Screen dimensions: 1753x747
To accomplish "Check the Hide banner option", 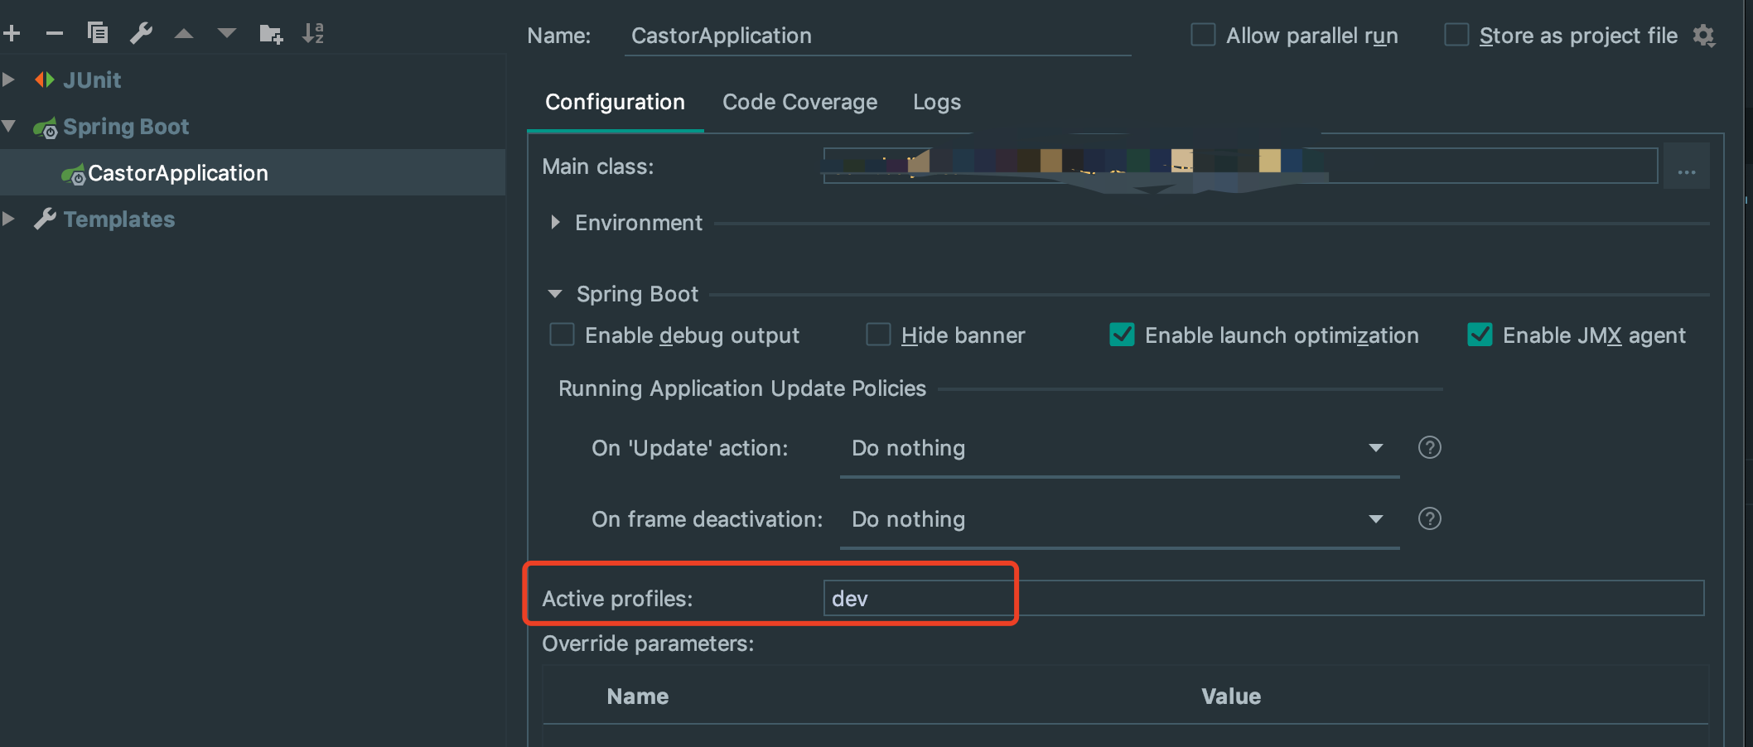I will point(878,335).
